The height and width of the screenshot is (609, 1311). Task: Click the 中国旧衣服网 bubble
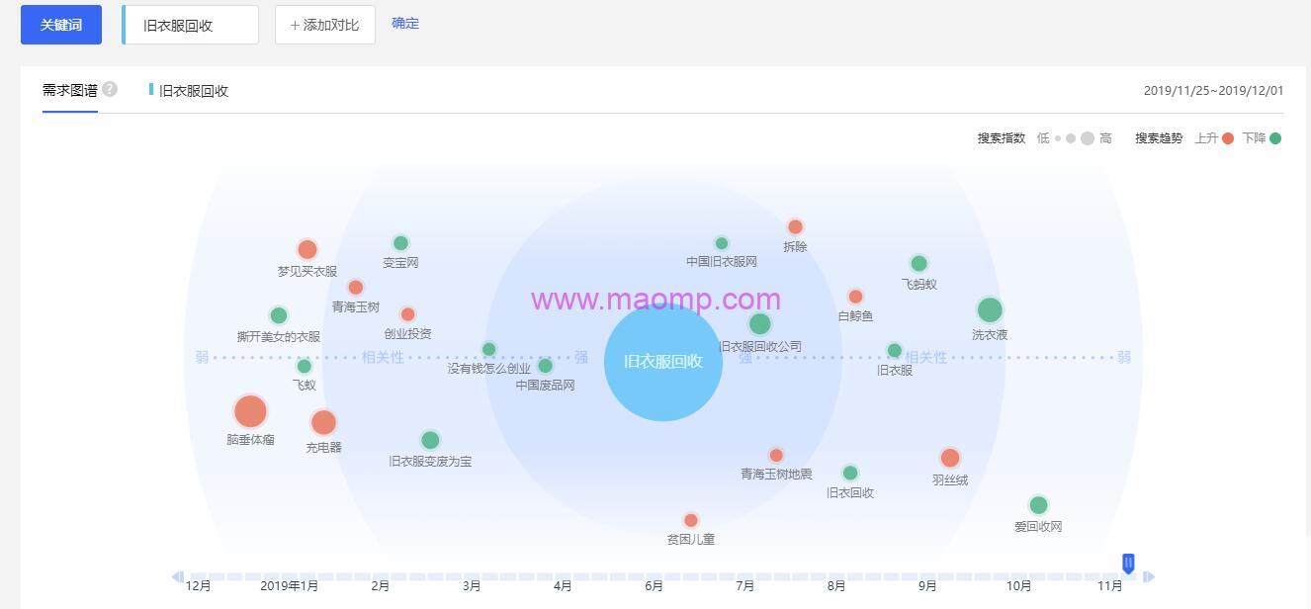[722, 243]
